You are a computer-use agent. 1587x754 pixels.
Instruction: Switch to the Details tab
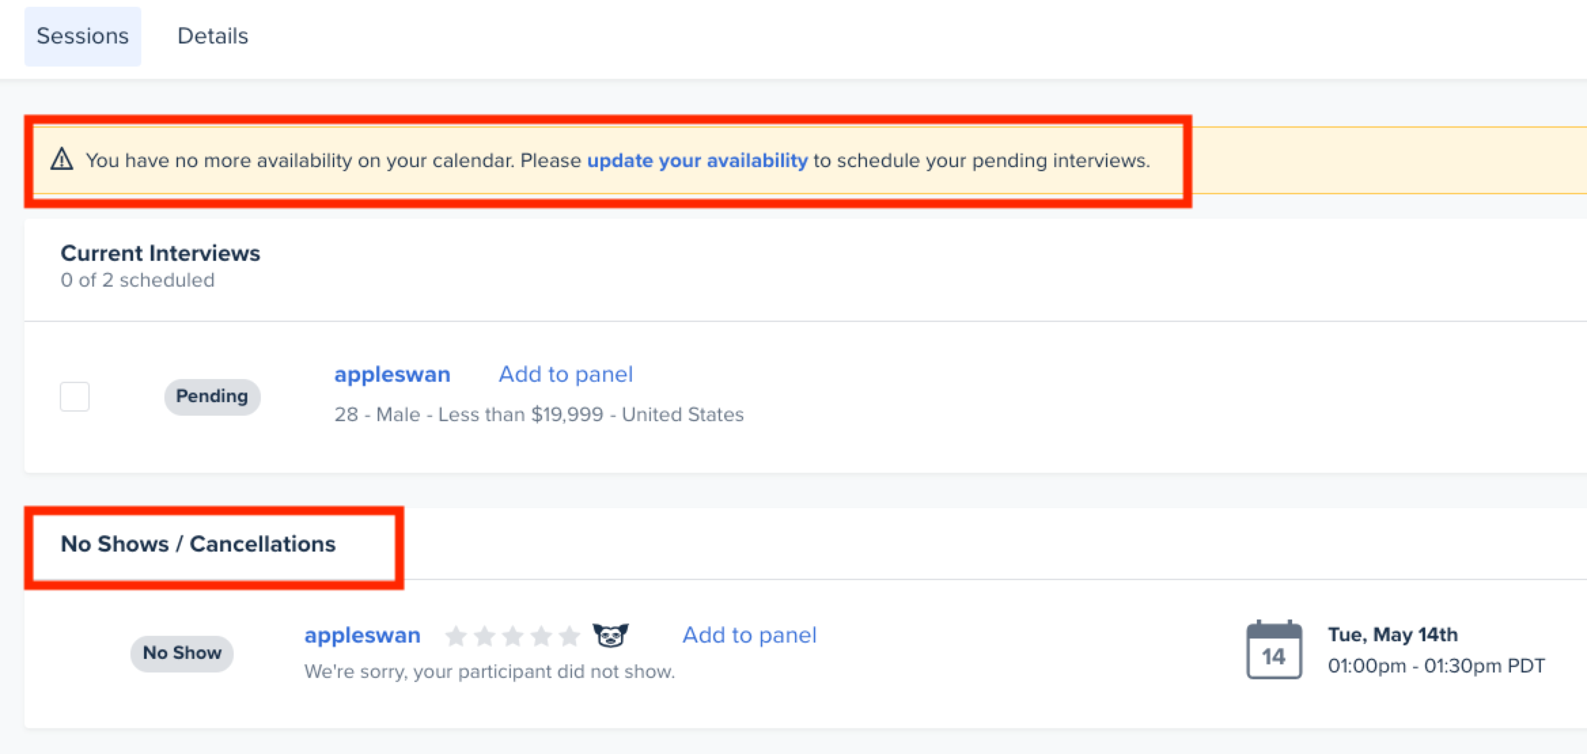point(214,35)
